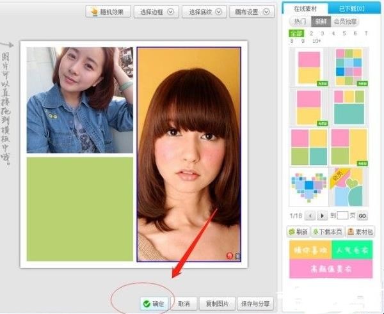Click the dropdown arrow on 选择边框
Image resolution: width=384 pixels, height=314 pixels.
170,12
